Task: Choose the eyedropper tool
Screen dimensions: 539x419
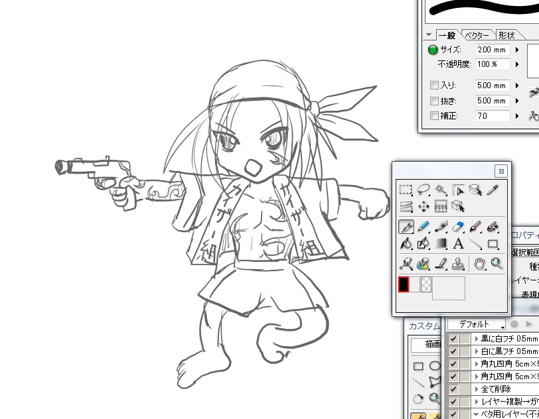Action: click(x=493, y=190)
